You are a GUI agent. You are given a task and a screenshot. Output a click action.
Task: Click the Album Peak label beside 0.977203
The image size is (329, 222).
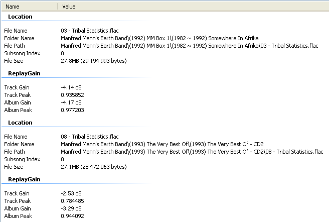pyautogui.click(x=18, y=110)
